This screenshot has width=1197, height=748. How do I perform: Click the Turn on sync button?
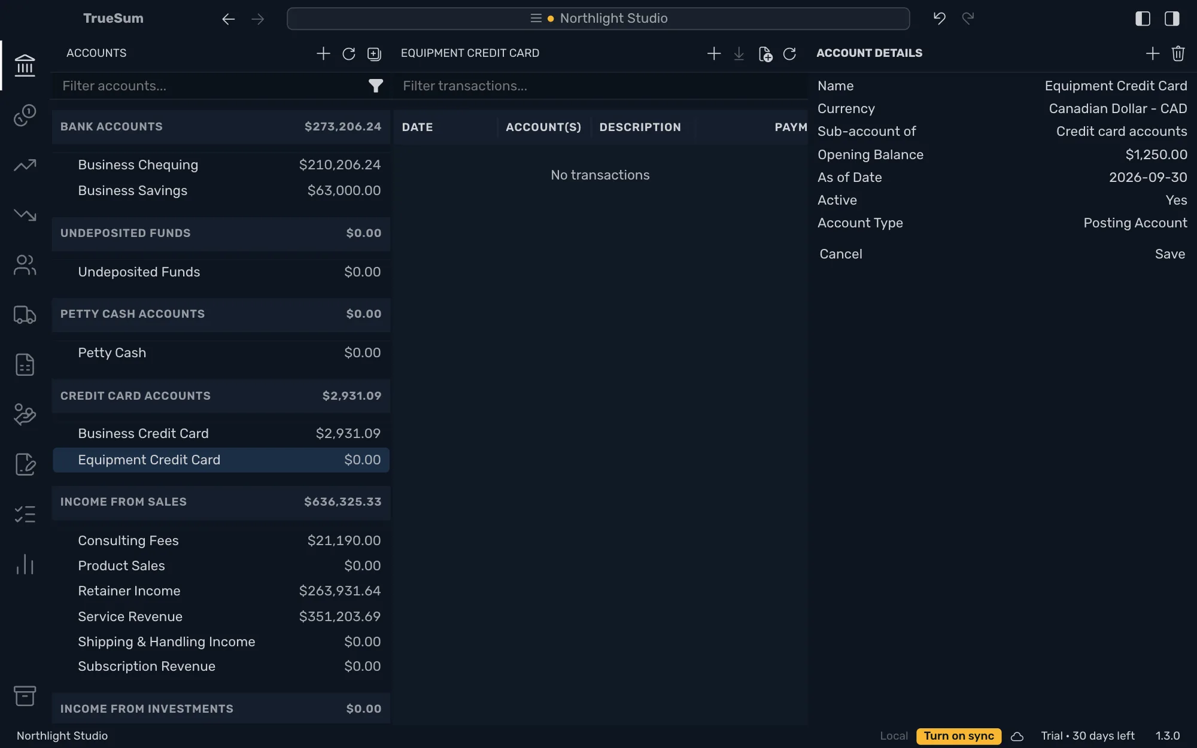958,736
